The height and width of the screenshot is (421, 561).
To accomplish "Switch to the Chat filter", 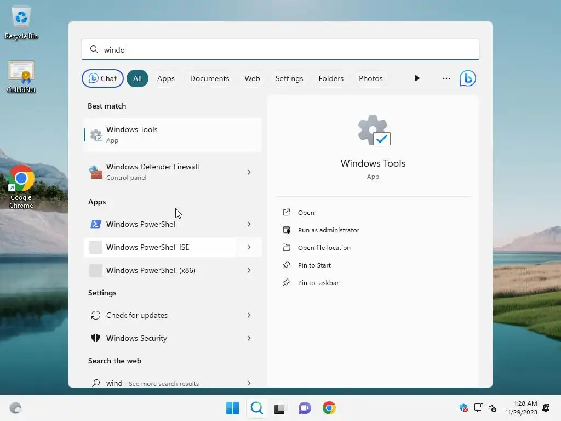I will point(102,78).
